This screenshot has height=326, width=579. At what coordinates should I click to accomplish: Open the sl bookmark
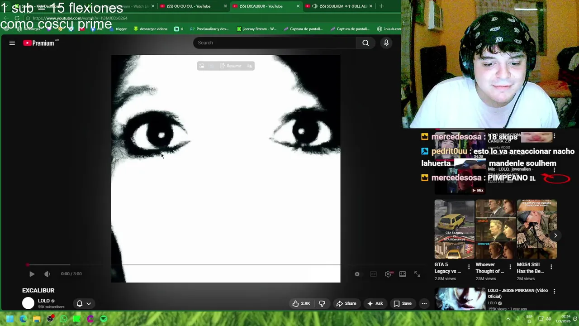pyautogui.click(x=179, y=29)
